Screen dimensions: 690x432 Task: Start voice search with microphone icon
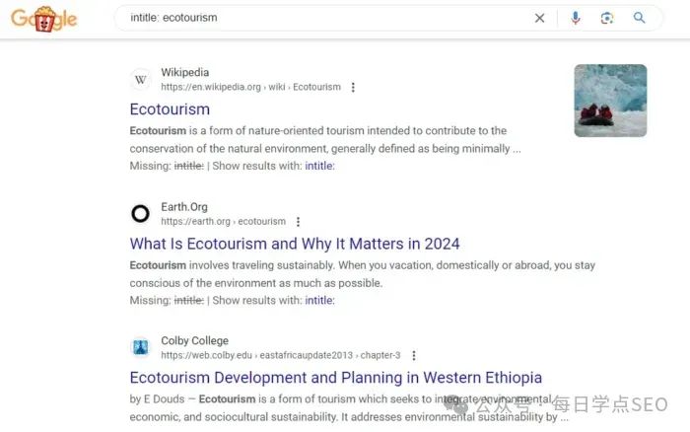(575, 18)
